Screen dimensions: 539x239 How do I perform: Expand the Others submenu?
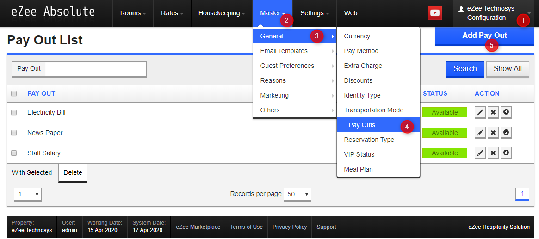(x=295, y=110)
